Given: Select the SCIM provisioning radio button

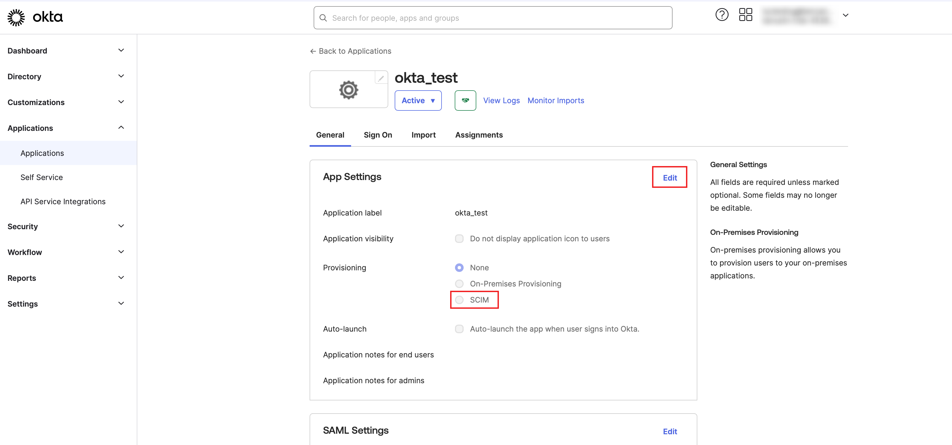Looking at the screenshot, I should (459, 300).
